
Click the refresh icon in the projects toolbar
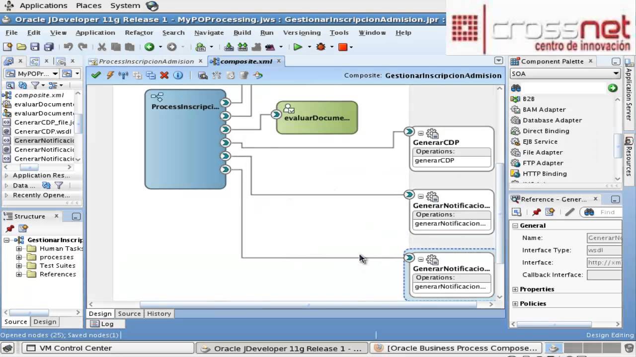(22, 85)
